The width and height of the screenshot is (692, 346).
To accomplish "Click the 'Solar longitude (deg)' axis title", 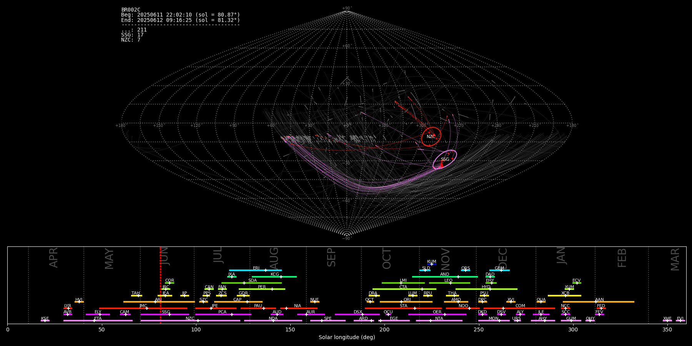I will click(347, 338).
